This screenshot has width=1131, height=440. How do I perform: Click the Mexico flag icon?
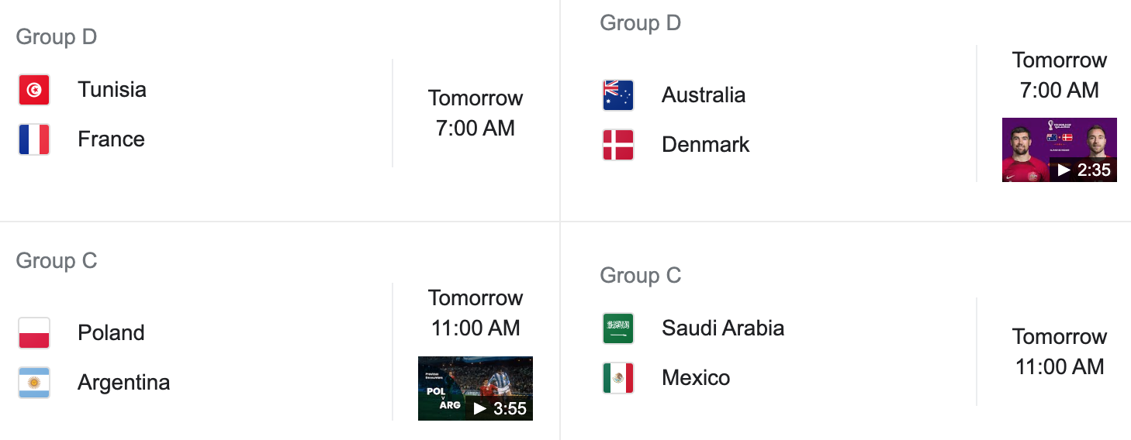(x=618, y=378)
